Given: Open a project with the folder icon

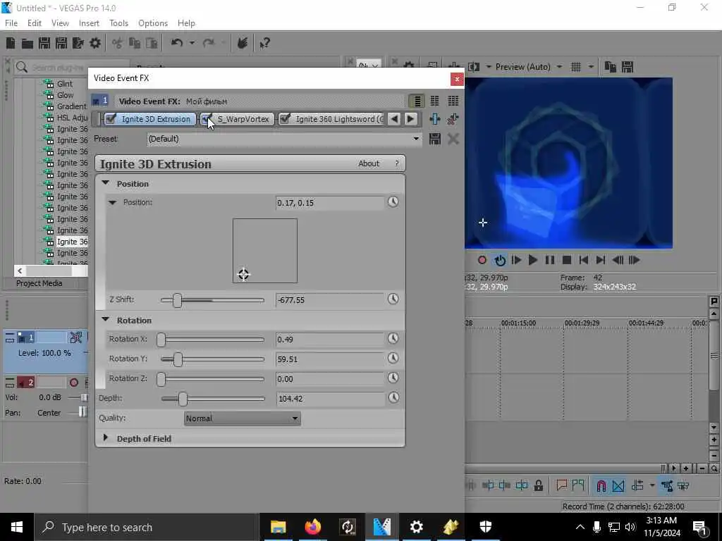Looking at the screenshot, I should point(27,43).
